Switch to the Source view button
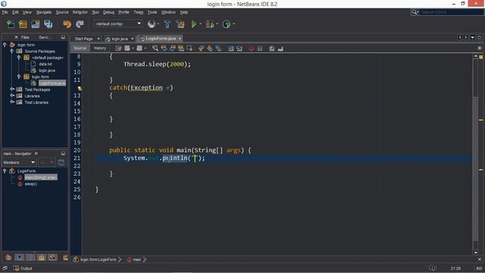This screenshot has height=273, width=485. click(80, 48)
